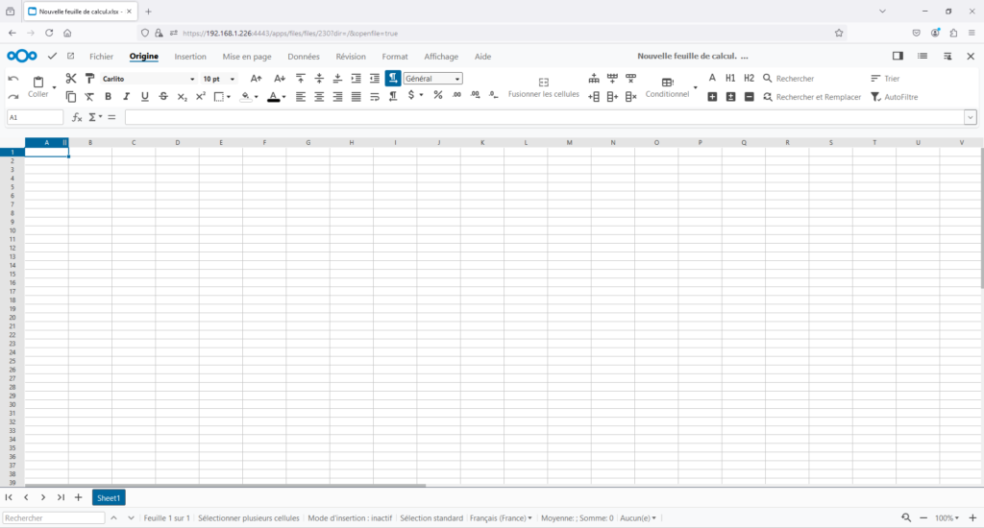Screen dimensions: 984x528
Task: Format cell as percent
Action: coord(438,95)
